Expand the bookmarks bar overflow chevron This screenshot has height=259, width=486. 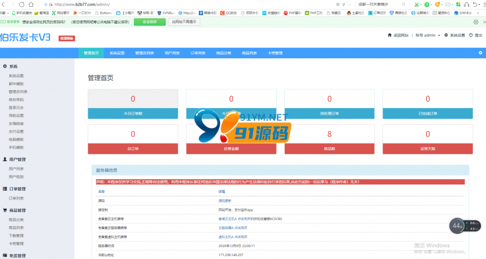pyautogui.click(x=477, y=13)
